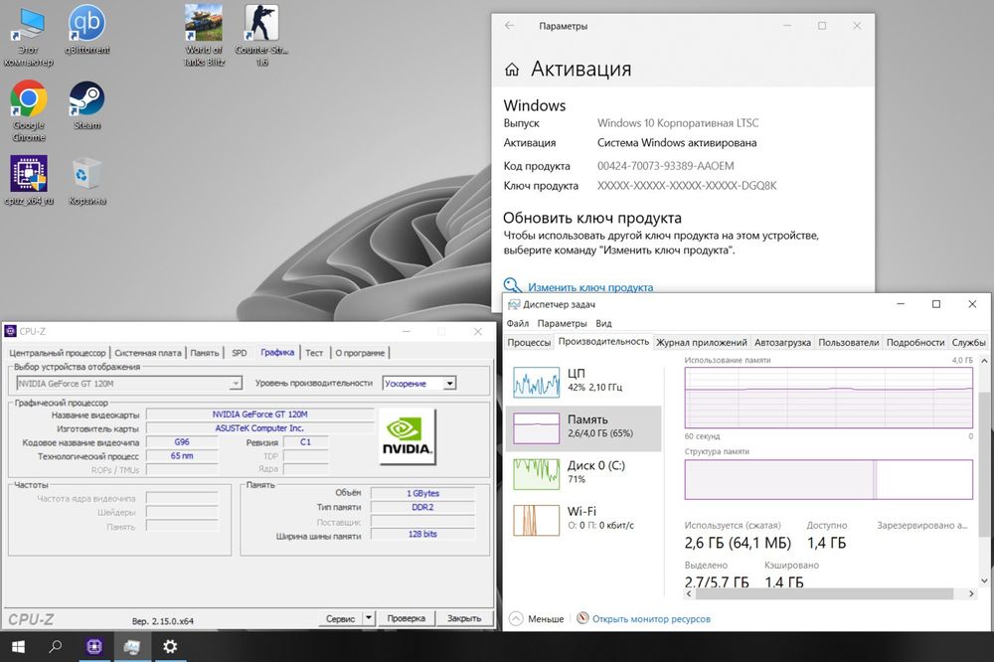Click the Открыть монитор ресурсов link

click(x=651, y=619)
